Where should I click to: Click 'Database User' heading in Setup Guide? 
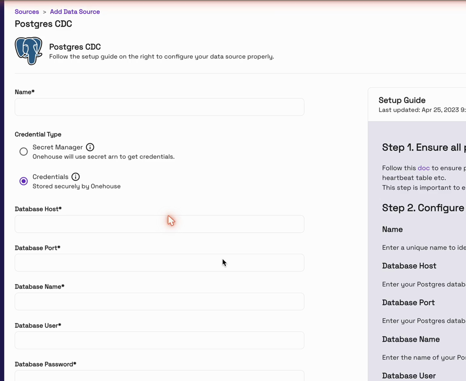(409, 376)
